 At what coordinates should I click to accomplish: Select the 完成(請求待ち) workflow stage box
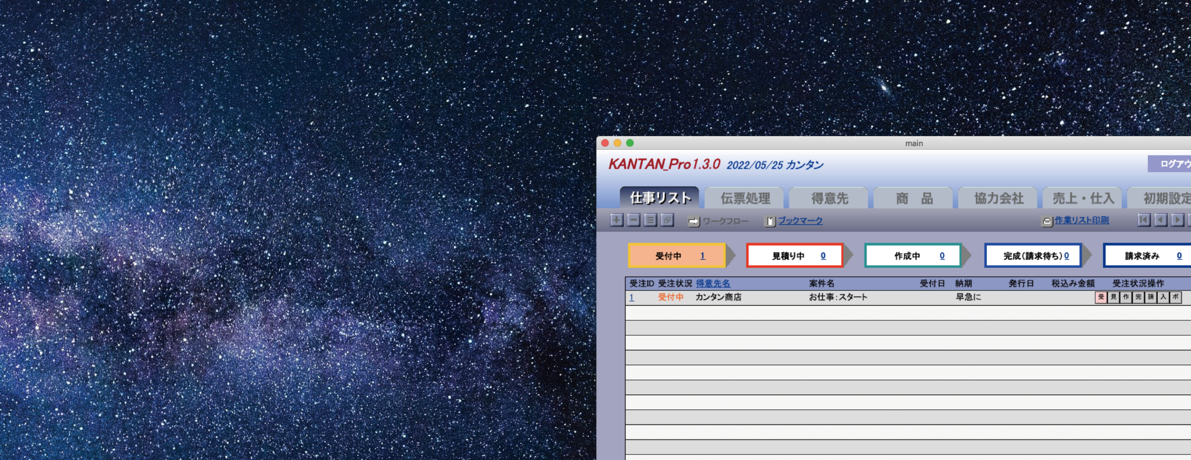[x=1033, y=255]
